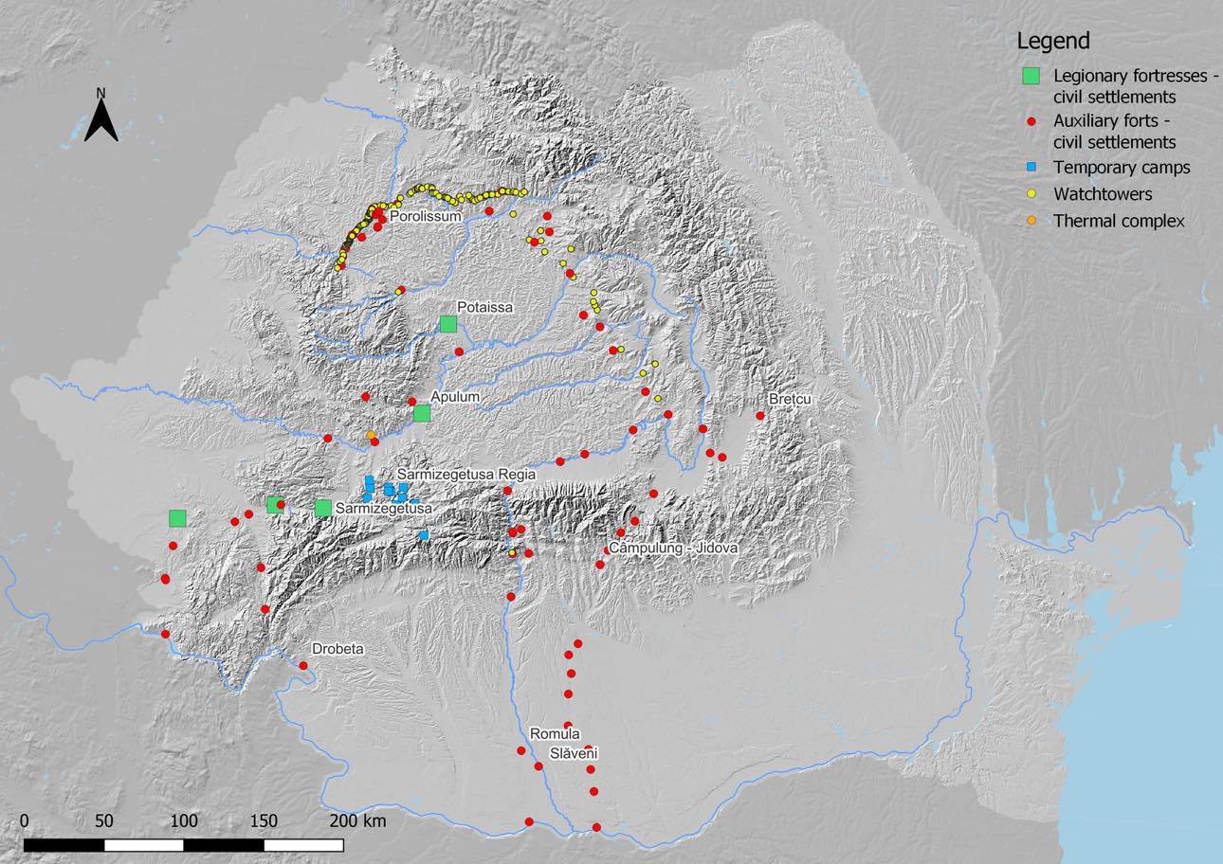Select the green square marker at Potaissa
This screenshot has height=864, width=1223.
click(448, 324)
